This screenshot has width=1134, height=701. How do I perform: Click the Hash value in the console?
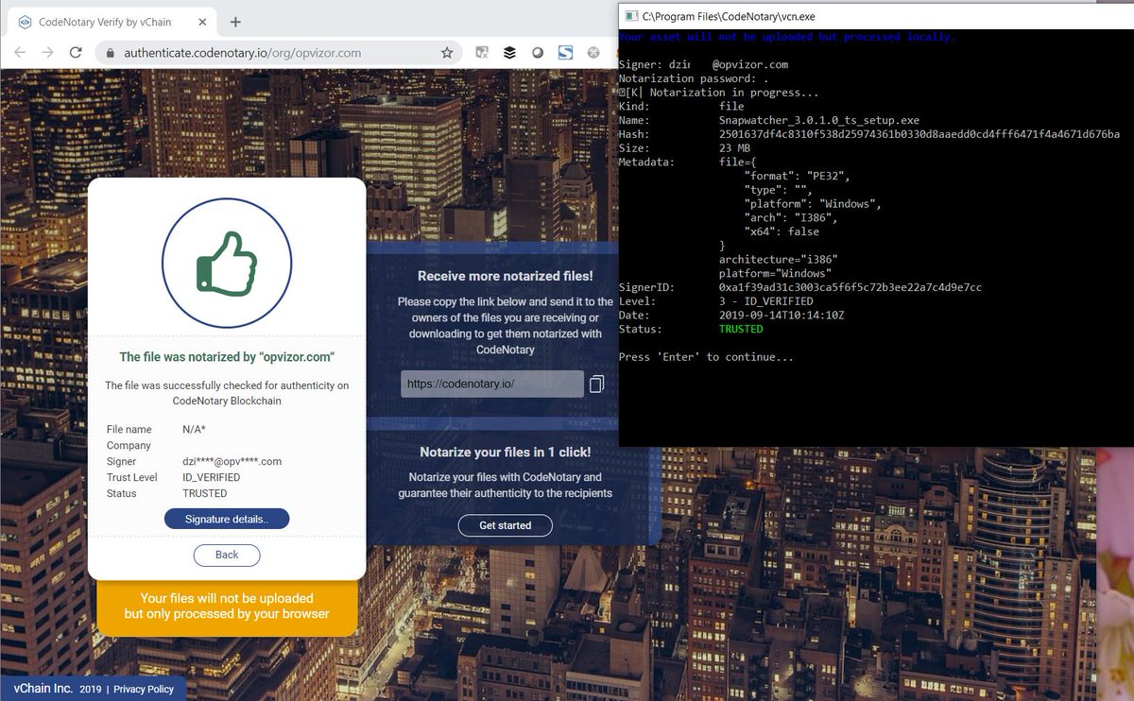(x=919, y=135)
